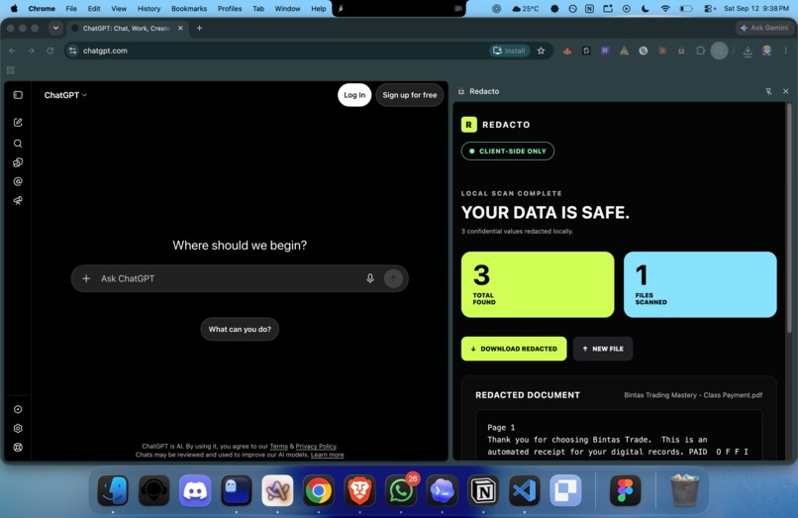The width and height of the screenshot is (798, 518).
Task: Open the Learn more link
Action: (328, 455)
